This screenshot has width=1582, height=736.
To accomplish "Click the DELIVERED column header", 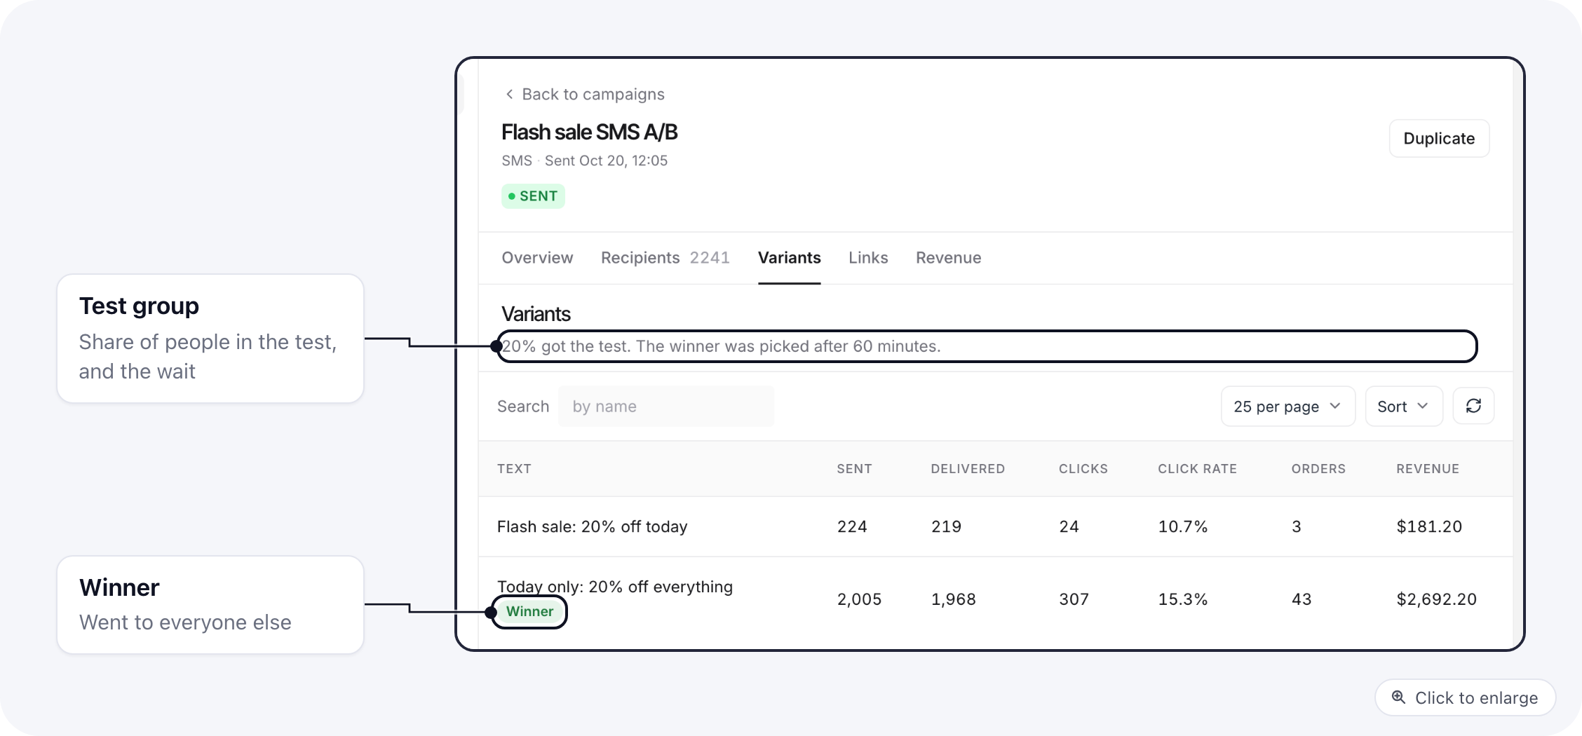I will [968, 468].
